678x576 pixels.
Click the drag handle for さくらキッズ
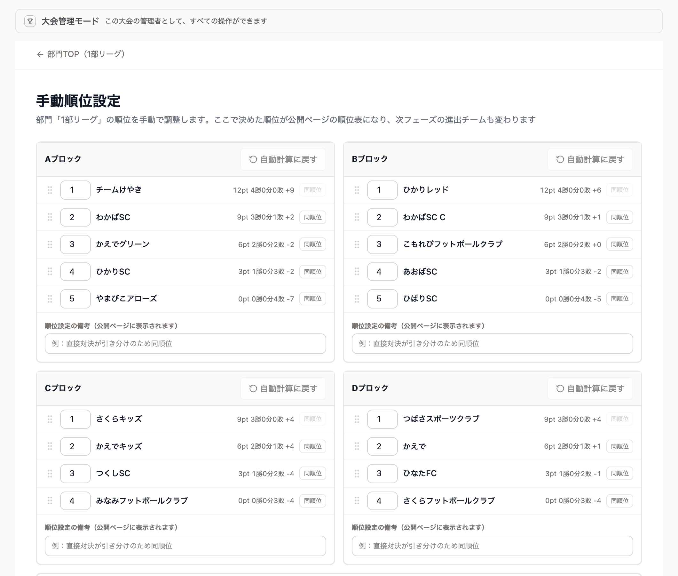pos(50,419)
